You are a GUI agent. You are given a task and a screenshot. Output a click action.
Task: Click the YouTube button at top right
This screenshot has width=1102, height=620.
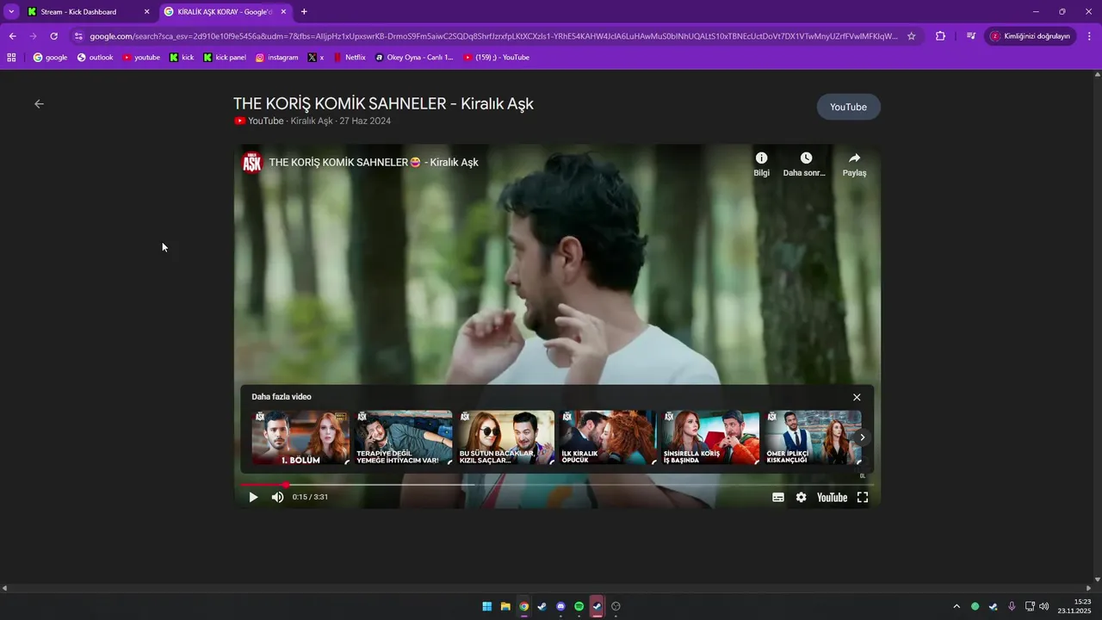click(x=848, y=107)
